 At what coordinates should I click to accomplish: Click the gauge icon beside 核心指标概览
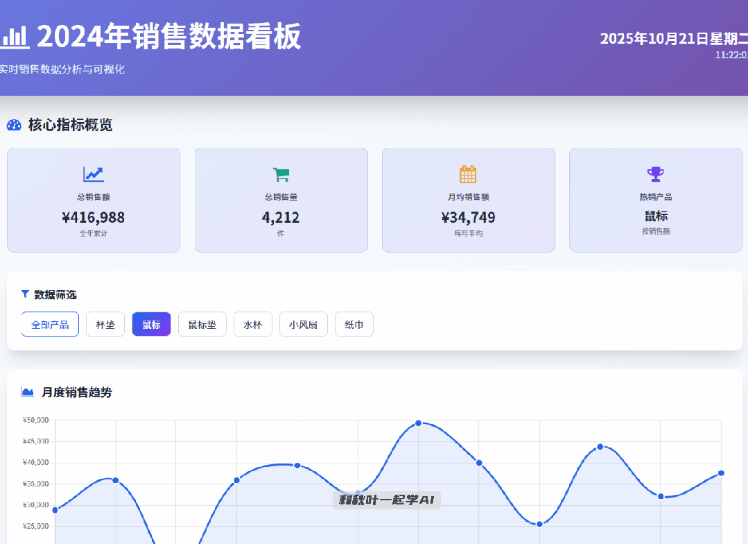(x=14, y=125)
